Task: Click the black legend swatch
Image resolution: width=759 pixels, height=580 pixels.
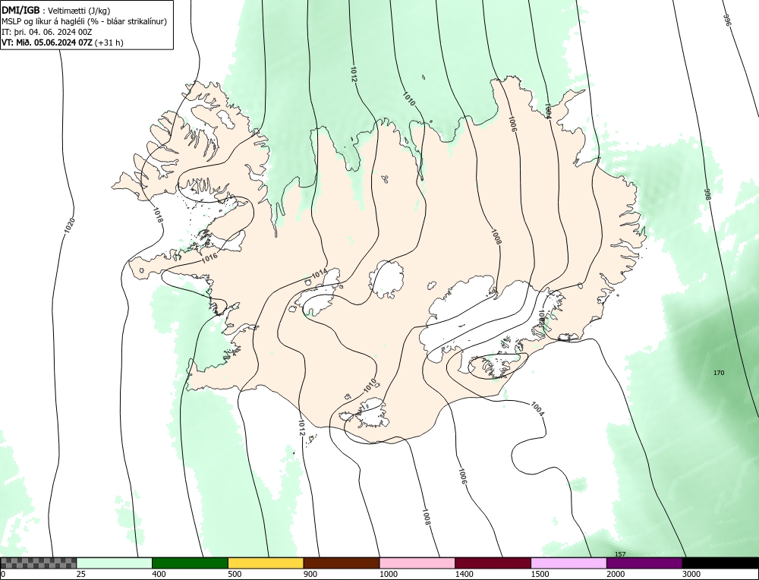Action: [x=720, y=563]
